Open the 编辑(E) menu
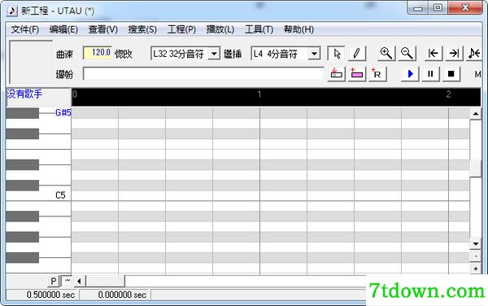Viewport: 488px width, 306px height. click(63, 29)
